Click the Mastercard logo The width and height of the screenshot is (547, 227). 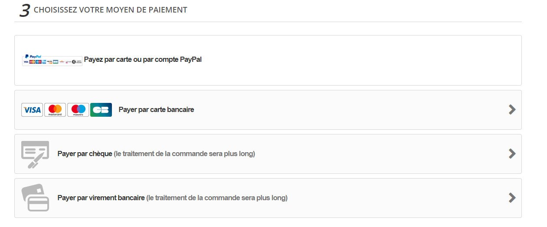tap(55, 110)
